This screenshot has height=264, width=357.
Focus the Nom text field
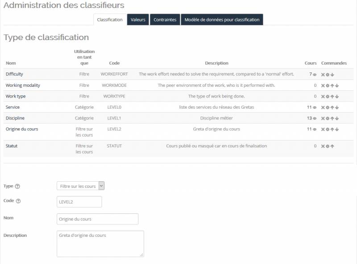(x=97, y=219)
